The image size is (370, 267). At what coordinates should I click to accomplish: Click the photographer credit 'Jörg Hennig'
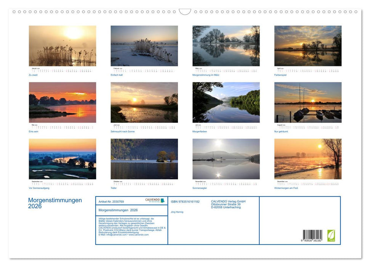pos(176,212)
